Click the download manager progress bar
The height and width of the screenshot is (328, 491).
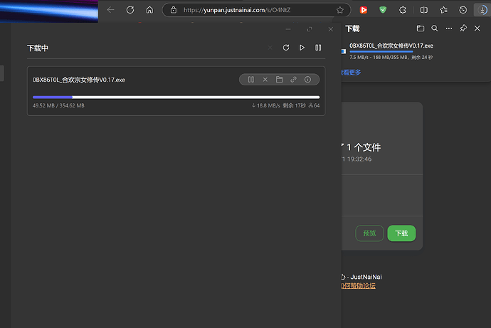click(x=176, y=97)
